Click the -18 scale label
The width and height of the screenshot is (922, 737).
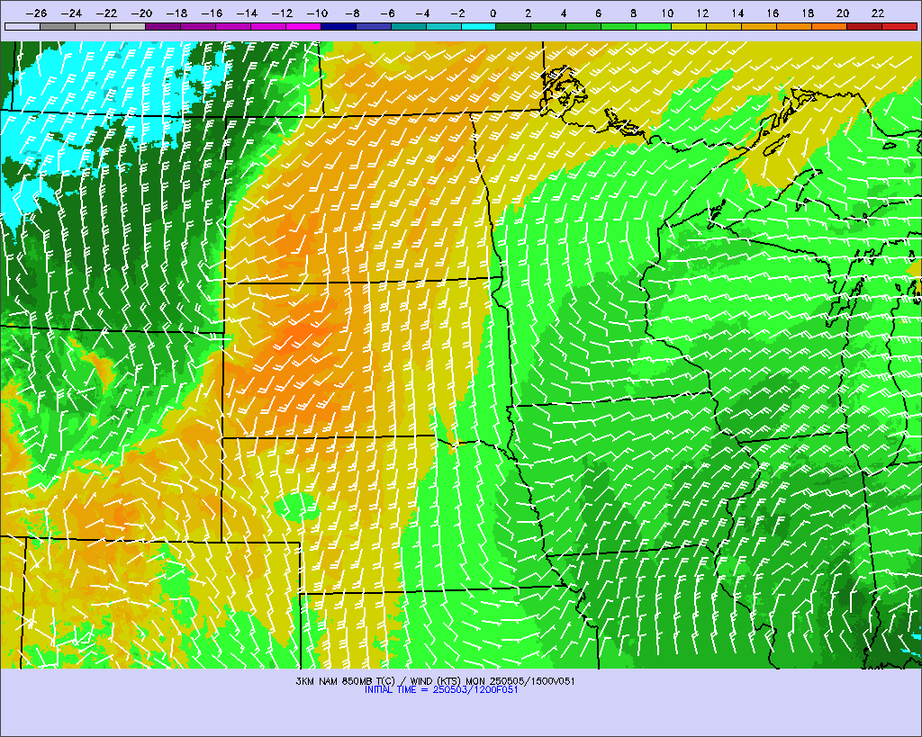[x=176, y=13]
